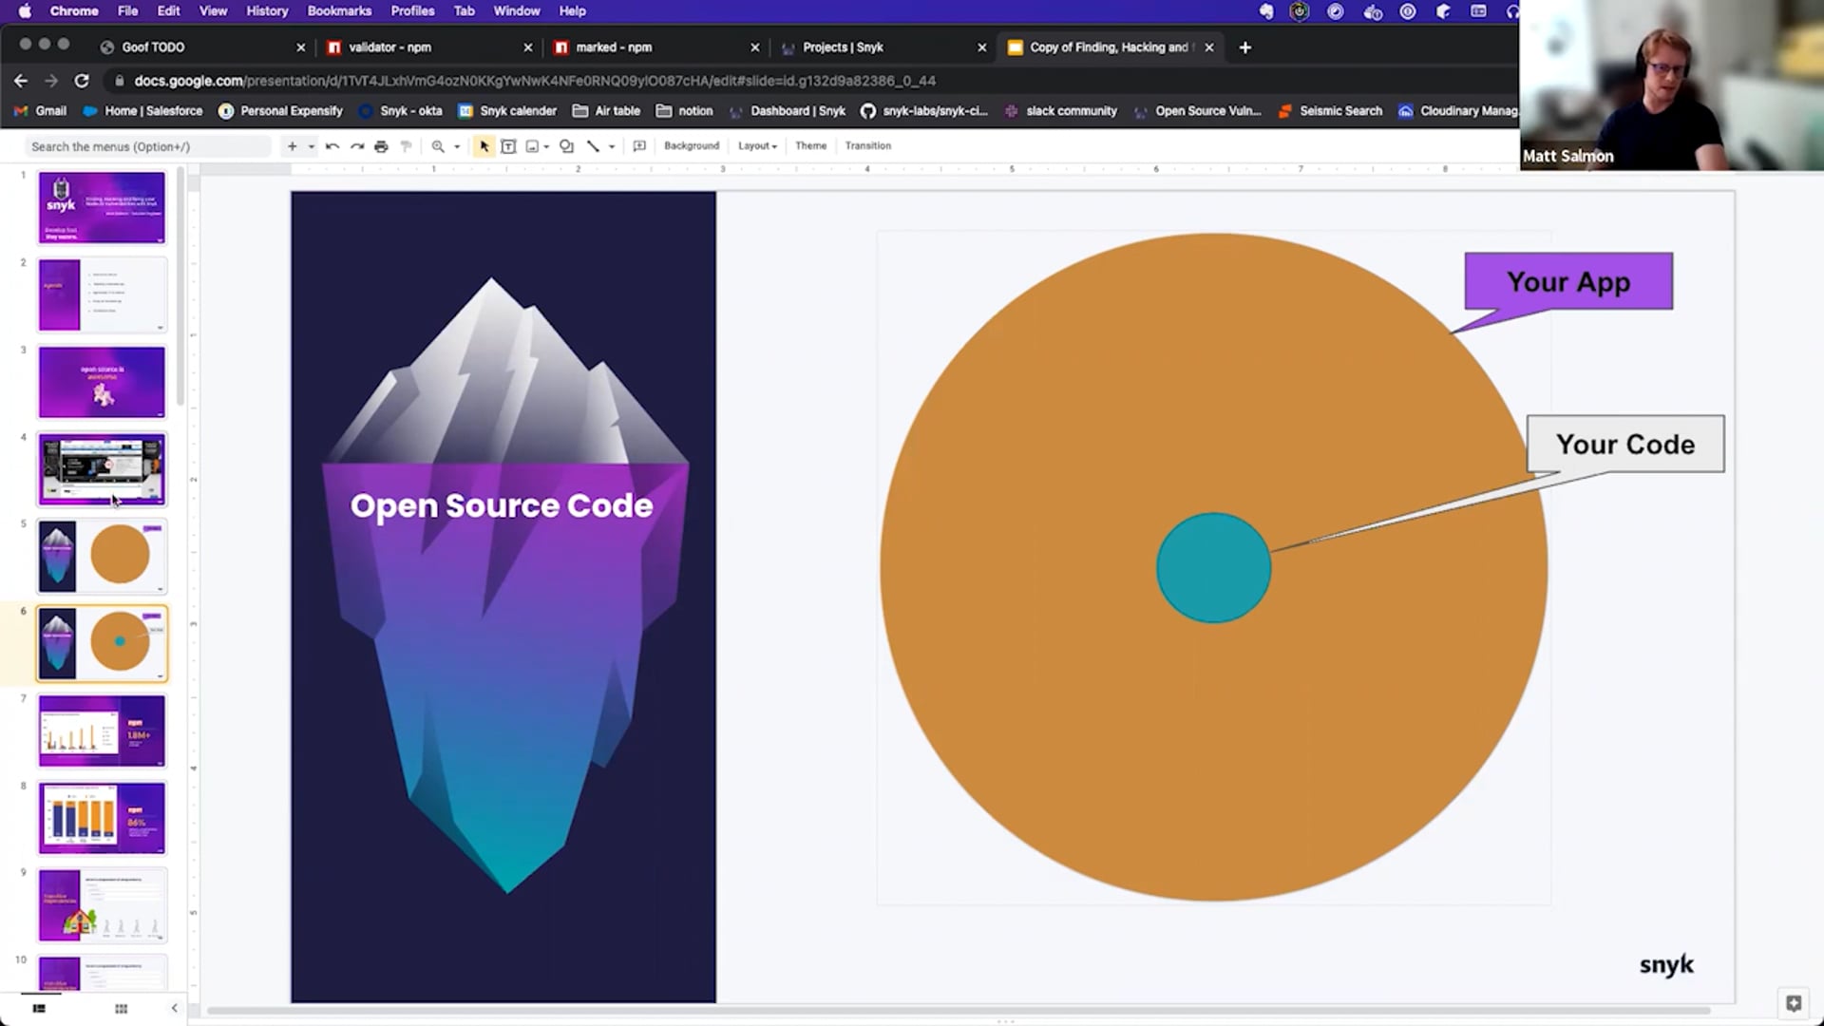Open the Bookmarks menu
Image resolution: width=1824 pixels, height=1026 pixels.
(338, 11)
